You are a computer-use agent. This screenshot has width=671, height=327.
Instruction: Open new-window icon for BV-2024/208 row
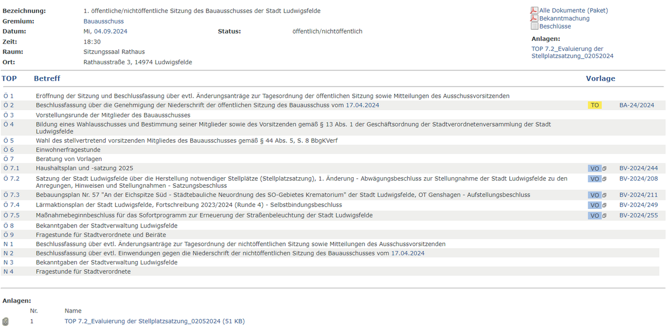point(604,179)
